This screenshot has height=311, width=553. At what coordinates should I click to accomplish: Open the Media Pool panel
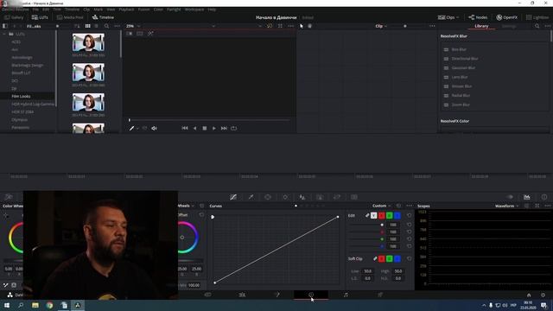70,17
